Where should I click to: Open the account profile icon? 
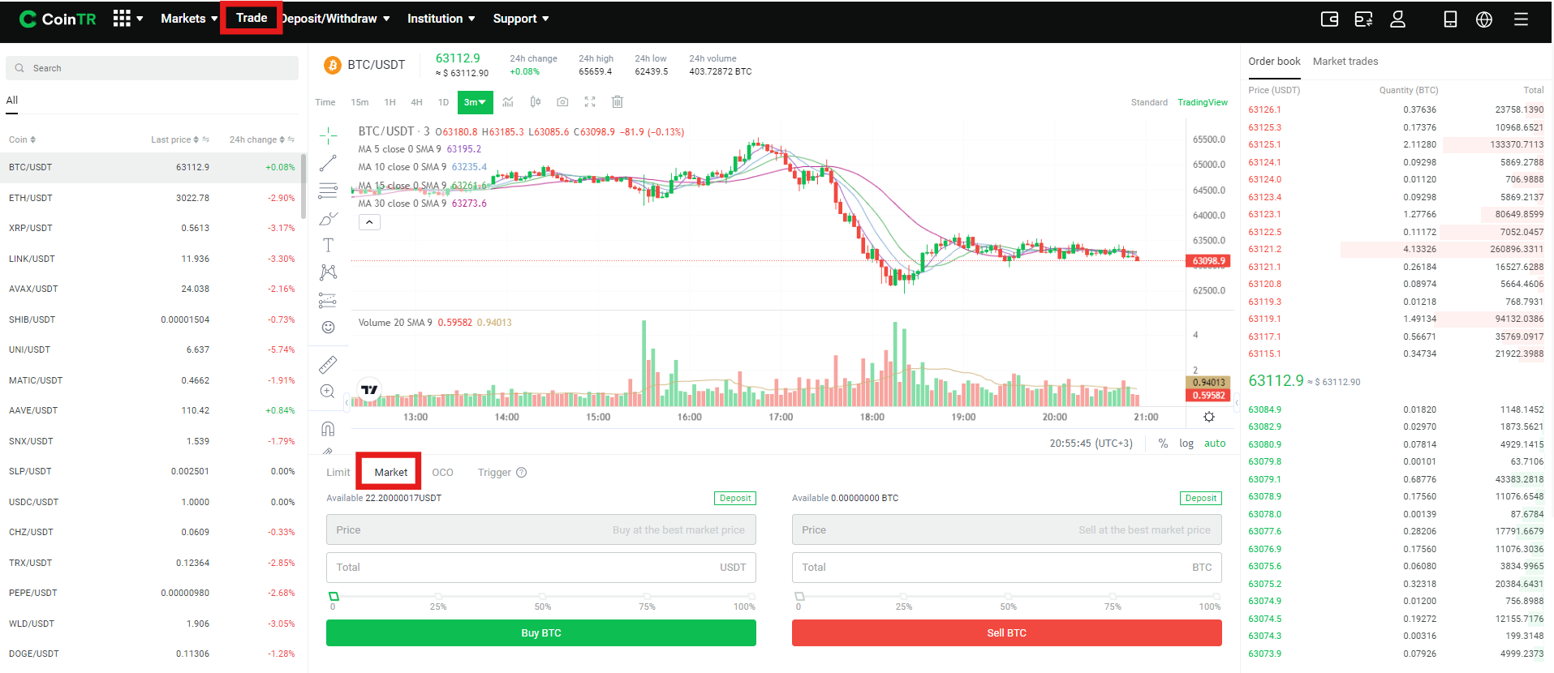coord(1397,19)
